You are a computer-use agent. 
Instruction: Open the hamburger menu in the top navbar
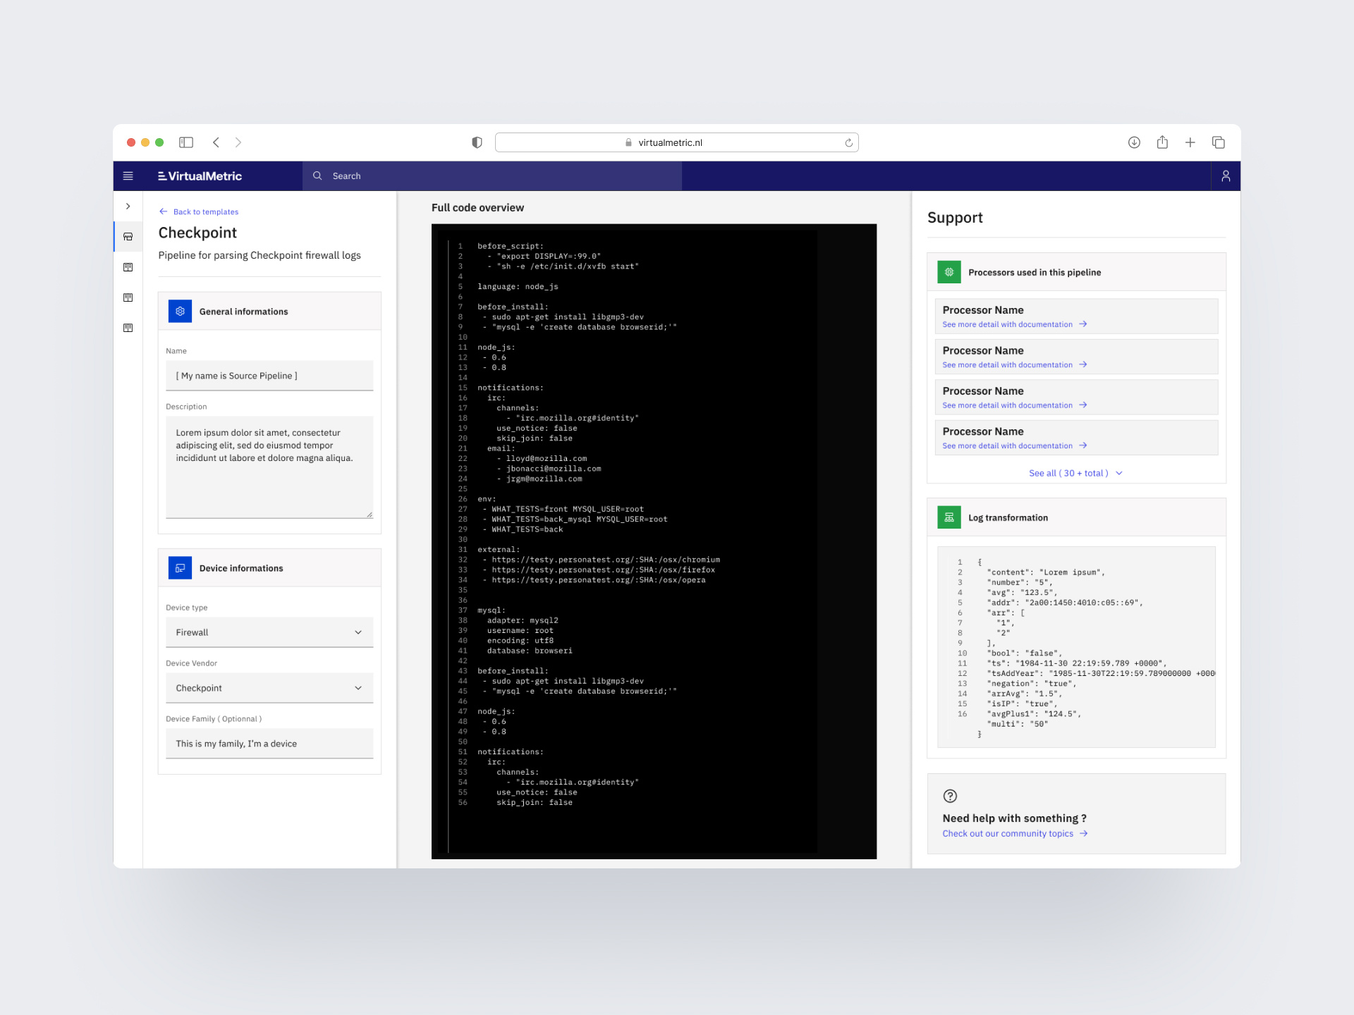coord(128,176)
